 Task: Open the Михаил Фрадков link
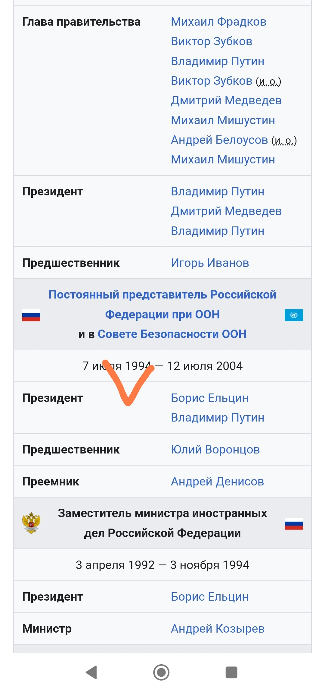218,22
